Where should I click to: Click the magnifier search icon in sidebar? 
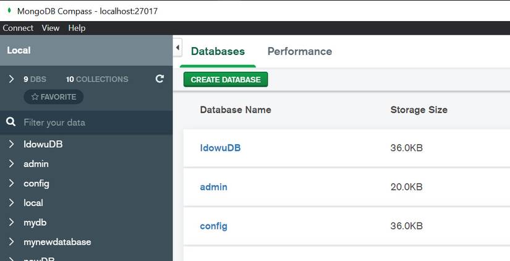[x=11, y=122]
